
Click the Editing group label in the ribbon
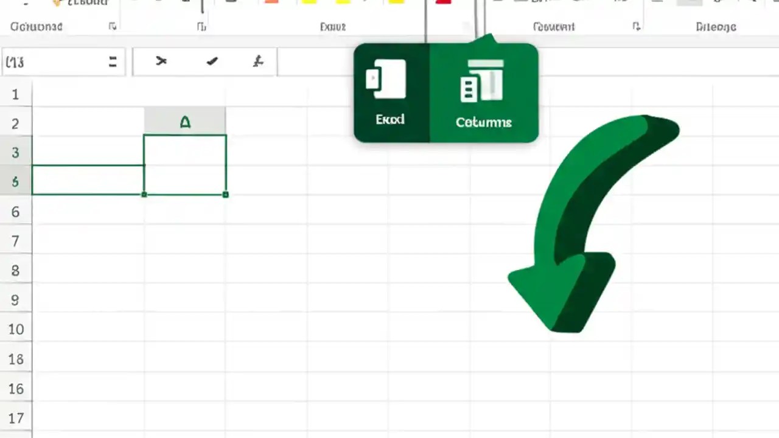pyautogui.click(x=716, y=27)
